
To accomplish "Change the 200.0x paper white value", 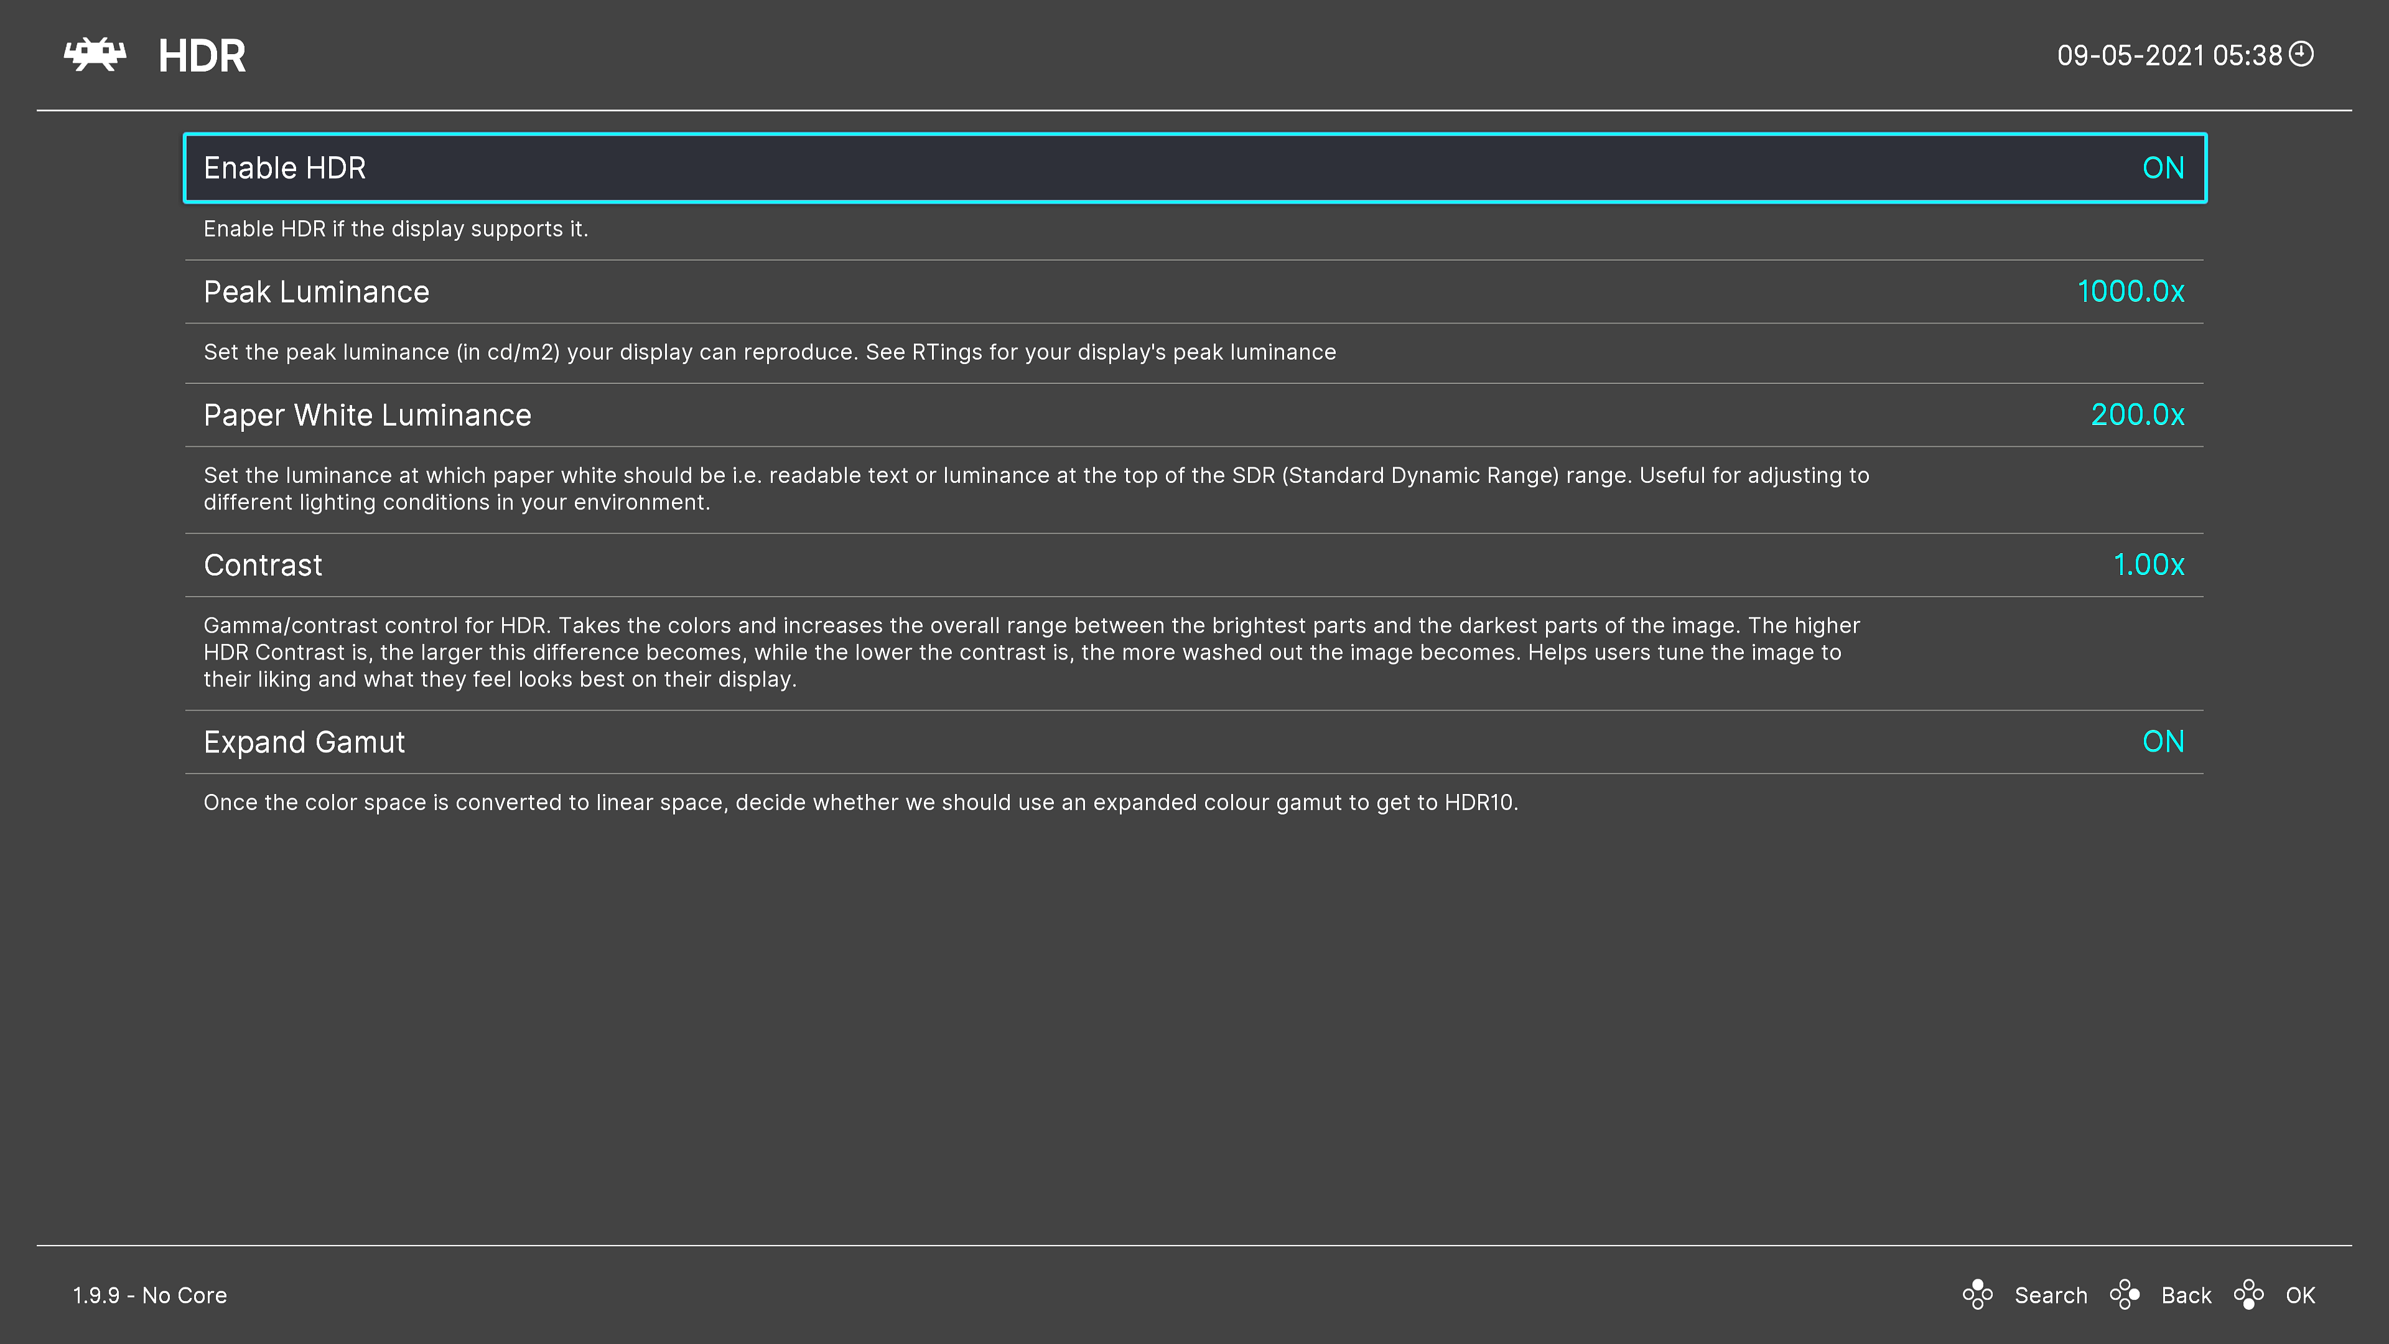I will pyautogui.click(x=2137, y=414).
